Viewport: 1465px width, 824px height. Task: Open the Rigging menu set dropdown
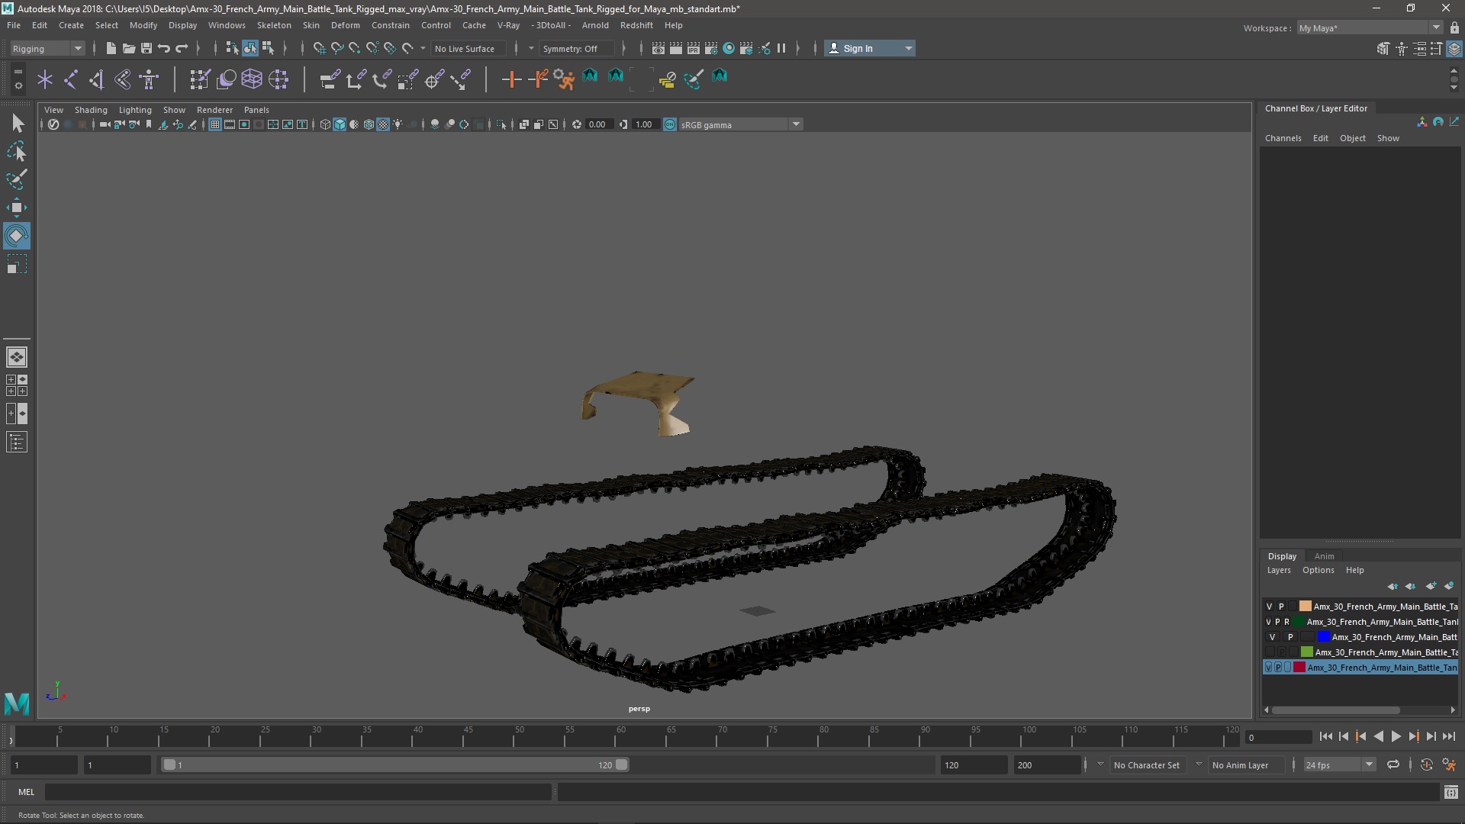pyautogui.click(x=47, y=48)
